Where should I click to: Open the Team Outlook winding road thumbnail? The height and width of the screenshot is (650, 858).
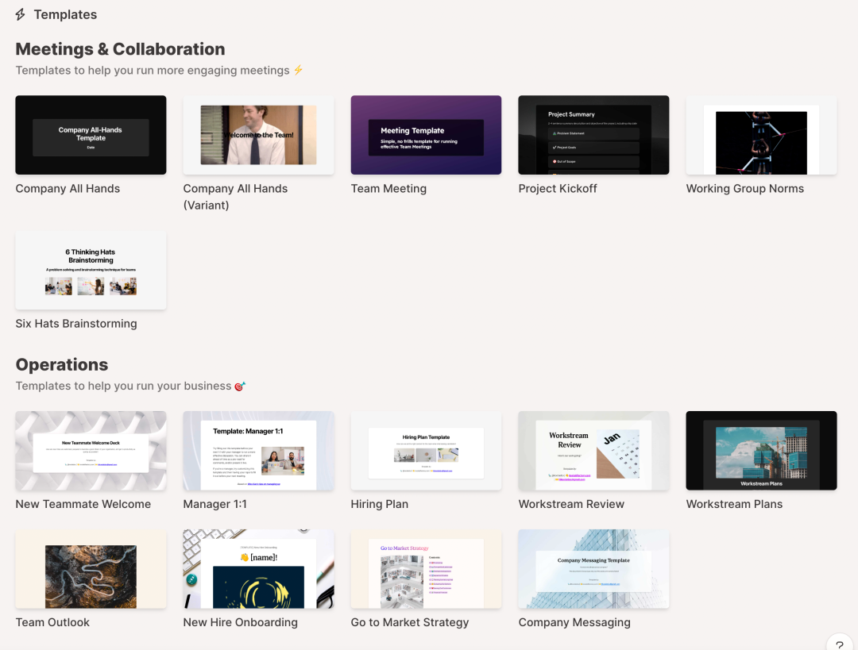point(91,569)
